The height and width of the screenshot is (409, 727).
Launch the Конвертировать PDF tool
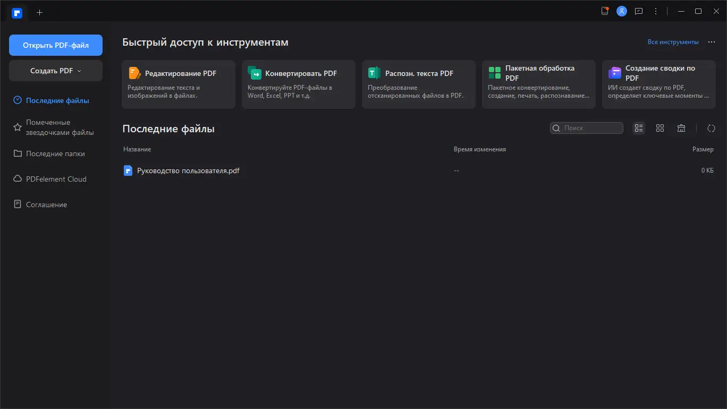point(298,84)
